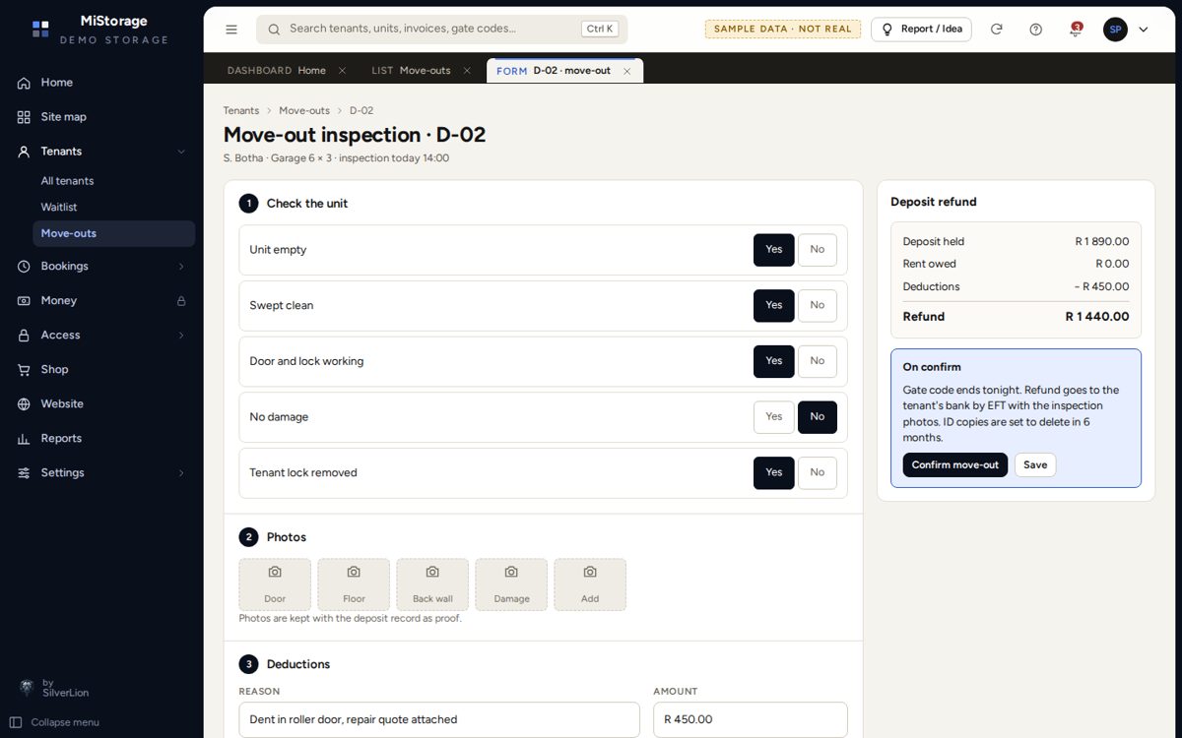Viewport: 1182px width, 738px height.
Task: Expand the Access sidebar section
Action: coord(181,336)
